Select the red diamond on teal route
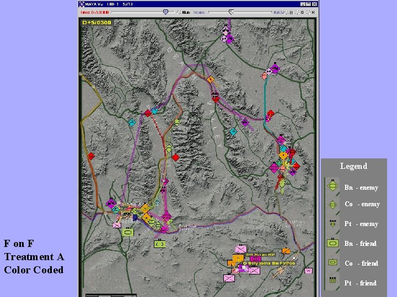The image size is (397, 297). [x=270, y=114]
